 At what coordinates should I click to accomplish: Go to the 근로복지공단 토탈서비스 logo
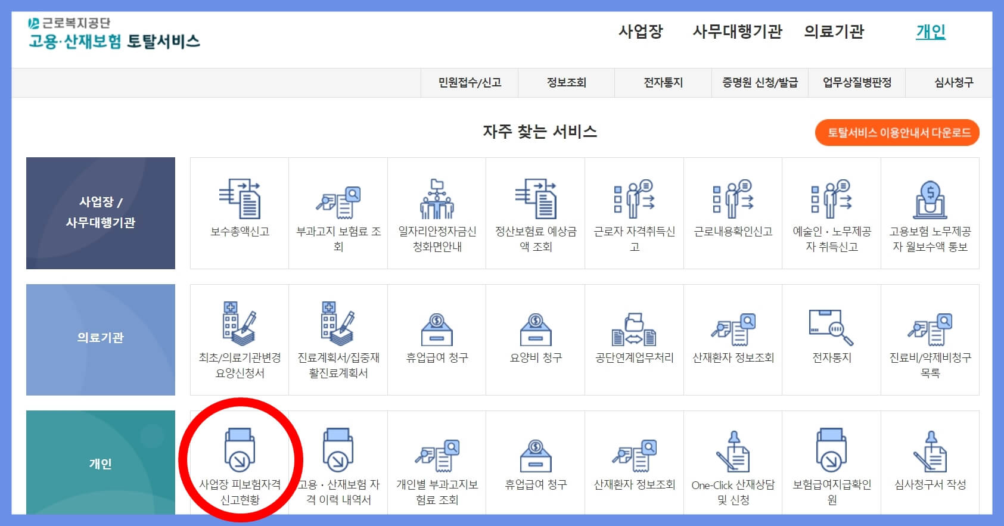[114, 33]
